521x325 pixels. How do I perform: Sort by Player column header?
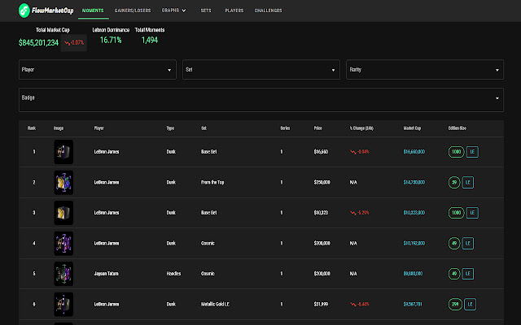pyautogui.click(x=99, y=128)
